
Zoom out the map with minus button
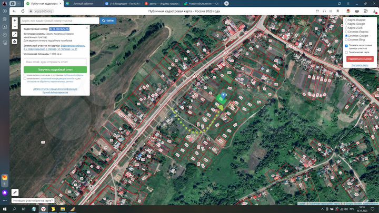click(x=15, y=26)
